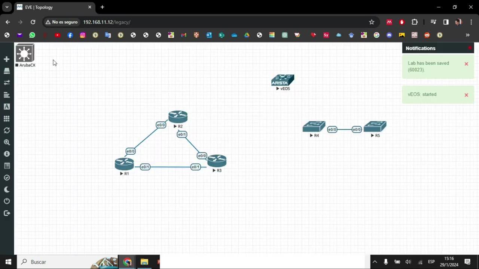479x269 pixels.
Task: Open Chrome from the taskbar
Action: (128, 262)
